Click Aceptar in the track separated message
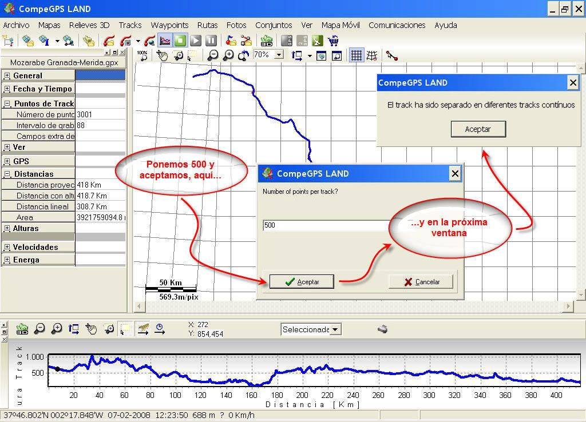 pos(478,129)
